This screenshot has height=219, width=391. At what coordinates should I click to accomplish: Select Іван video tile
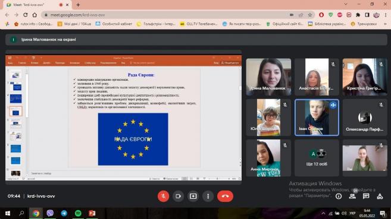click(x=317, y=118)
